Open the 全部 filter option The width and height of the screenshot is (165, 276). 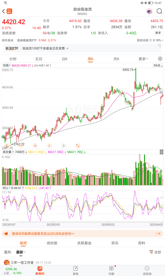pos(155,252)
